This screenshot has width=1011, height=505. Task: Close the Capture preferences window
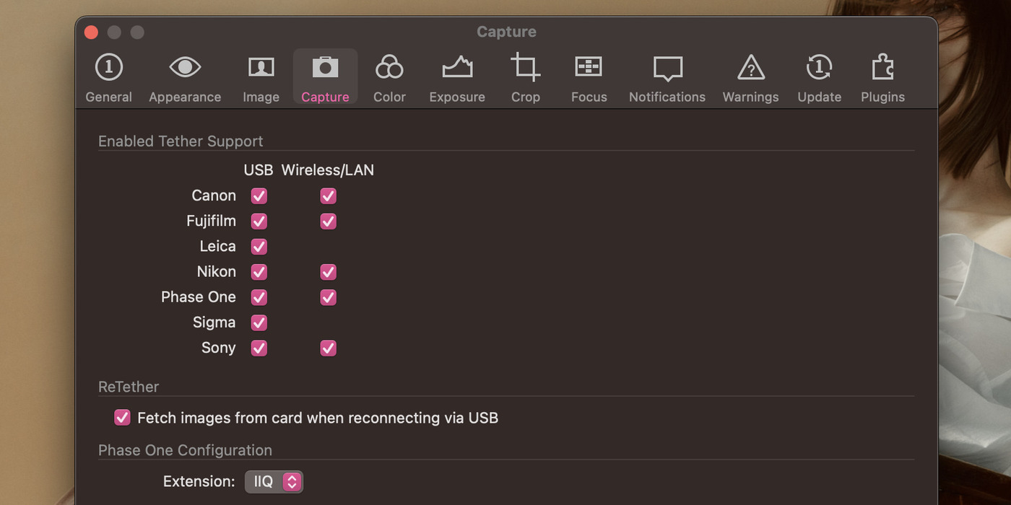(91, 32)
